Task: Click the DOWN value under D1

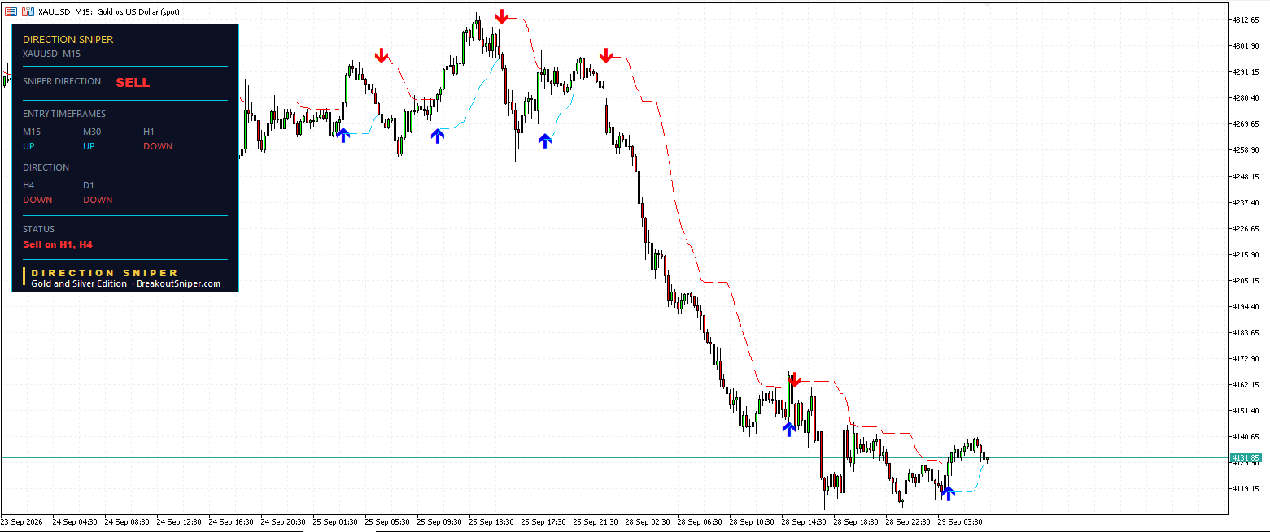Action: coord(98,200)
